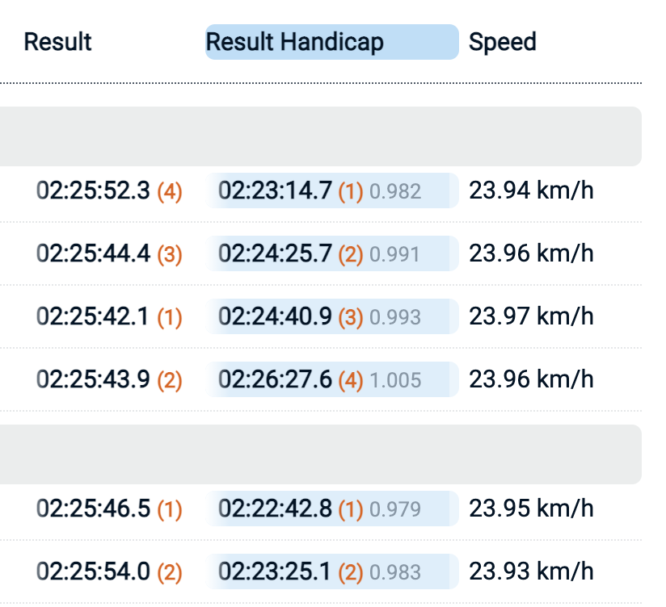Screen dimensions: 666x607
Task: Click the 23.95 km/h speed value
Action: point(531,509)
